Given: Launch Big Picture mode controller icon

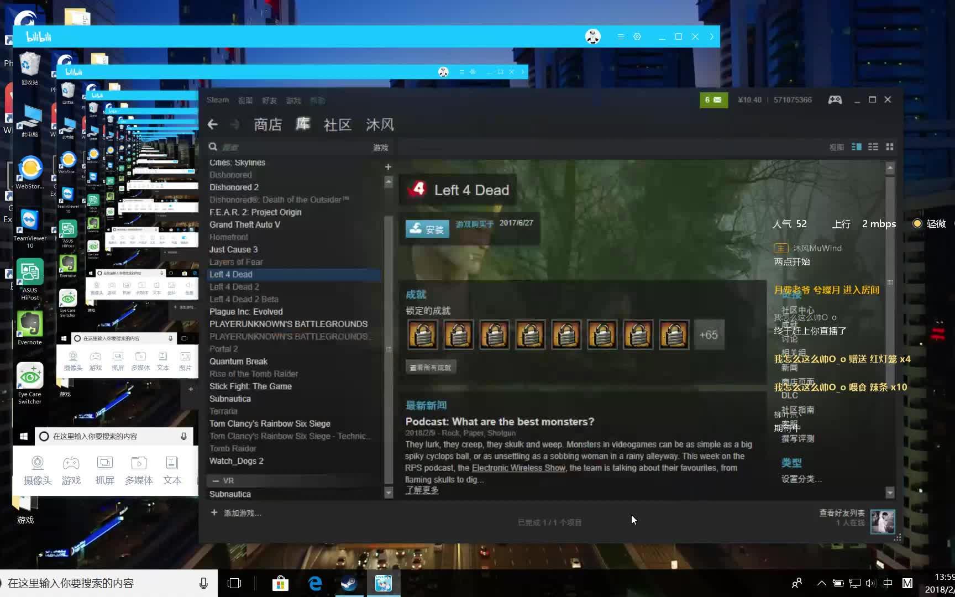Looking at the screenshot, I should click(x=835, y=99).
